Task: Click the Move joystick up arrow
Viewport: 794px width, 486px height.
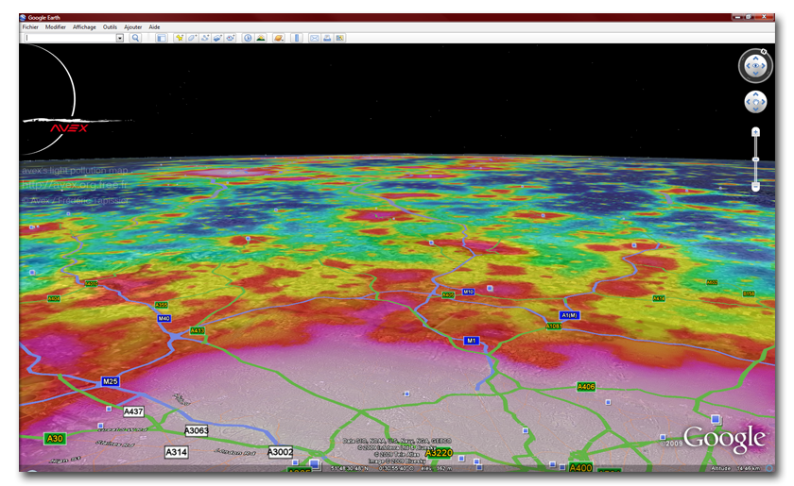Action: [755, 95]
